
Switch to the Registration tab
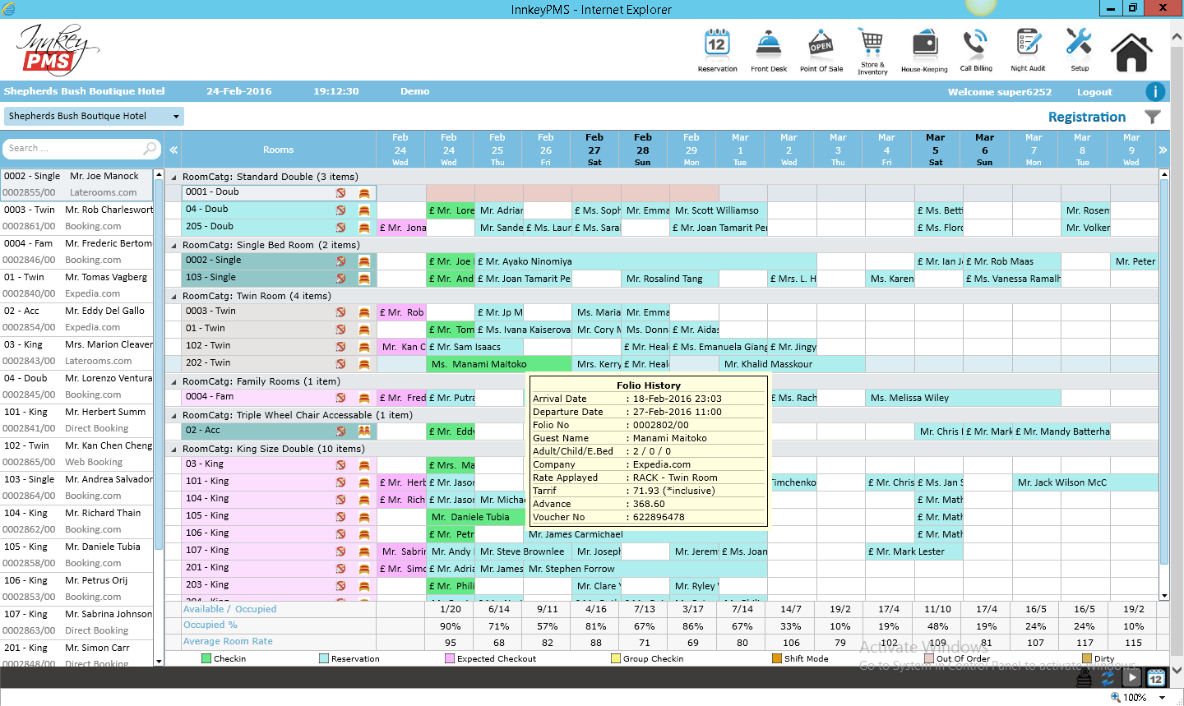pos(1087,117)
